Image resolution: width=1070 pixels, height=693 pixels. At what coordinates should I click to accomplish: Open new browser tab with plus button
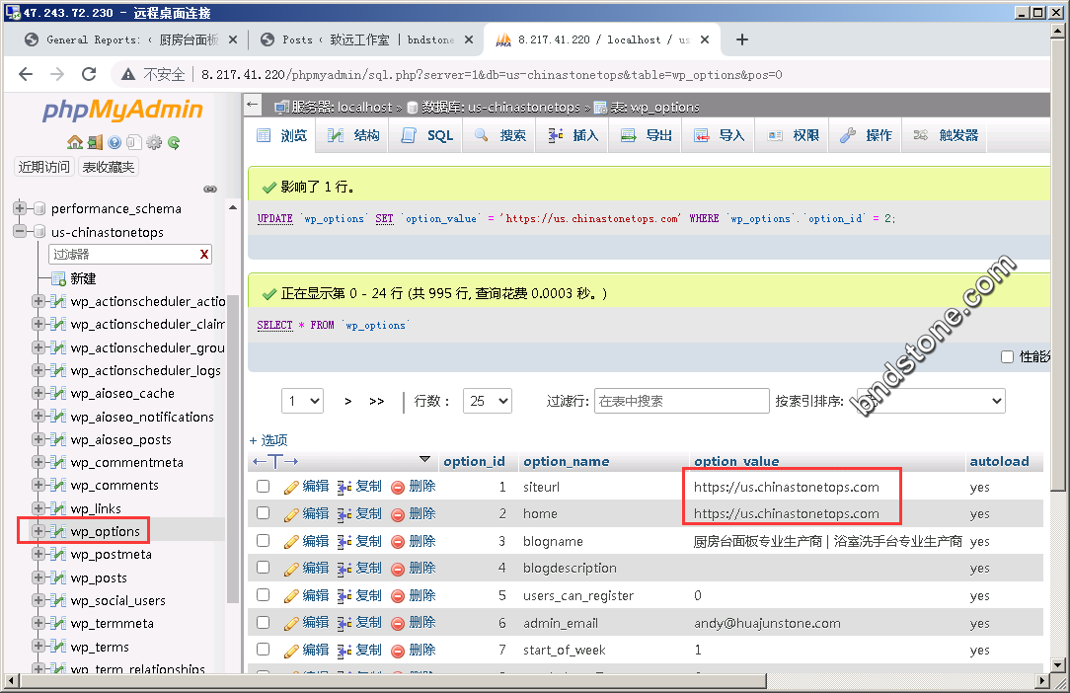point(742,39)
